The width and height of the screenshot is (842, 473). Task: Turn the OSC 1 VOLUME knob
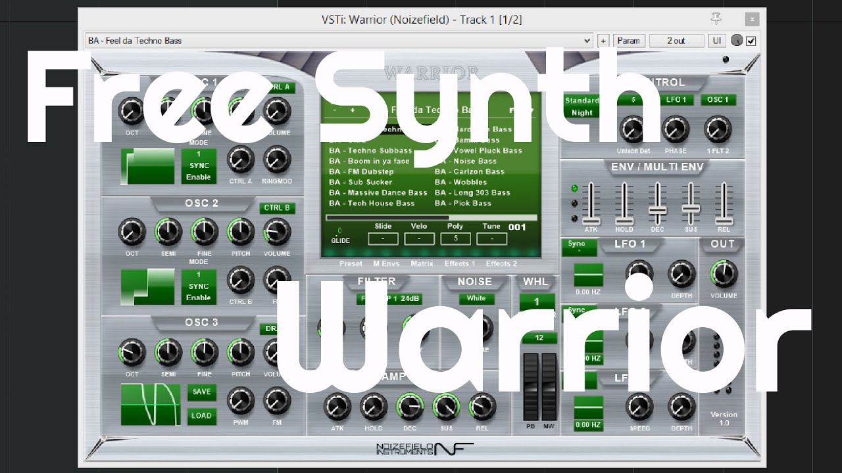[x=277, y=112]
